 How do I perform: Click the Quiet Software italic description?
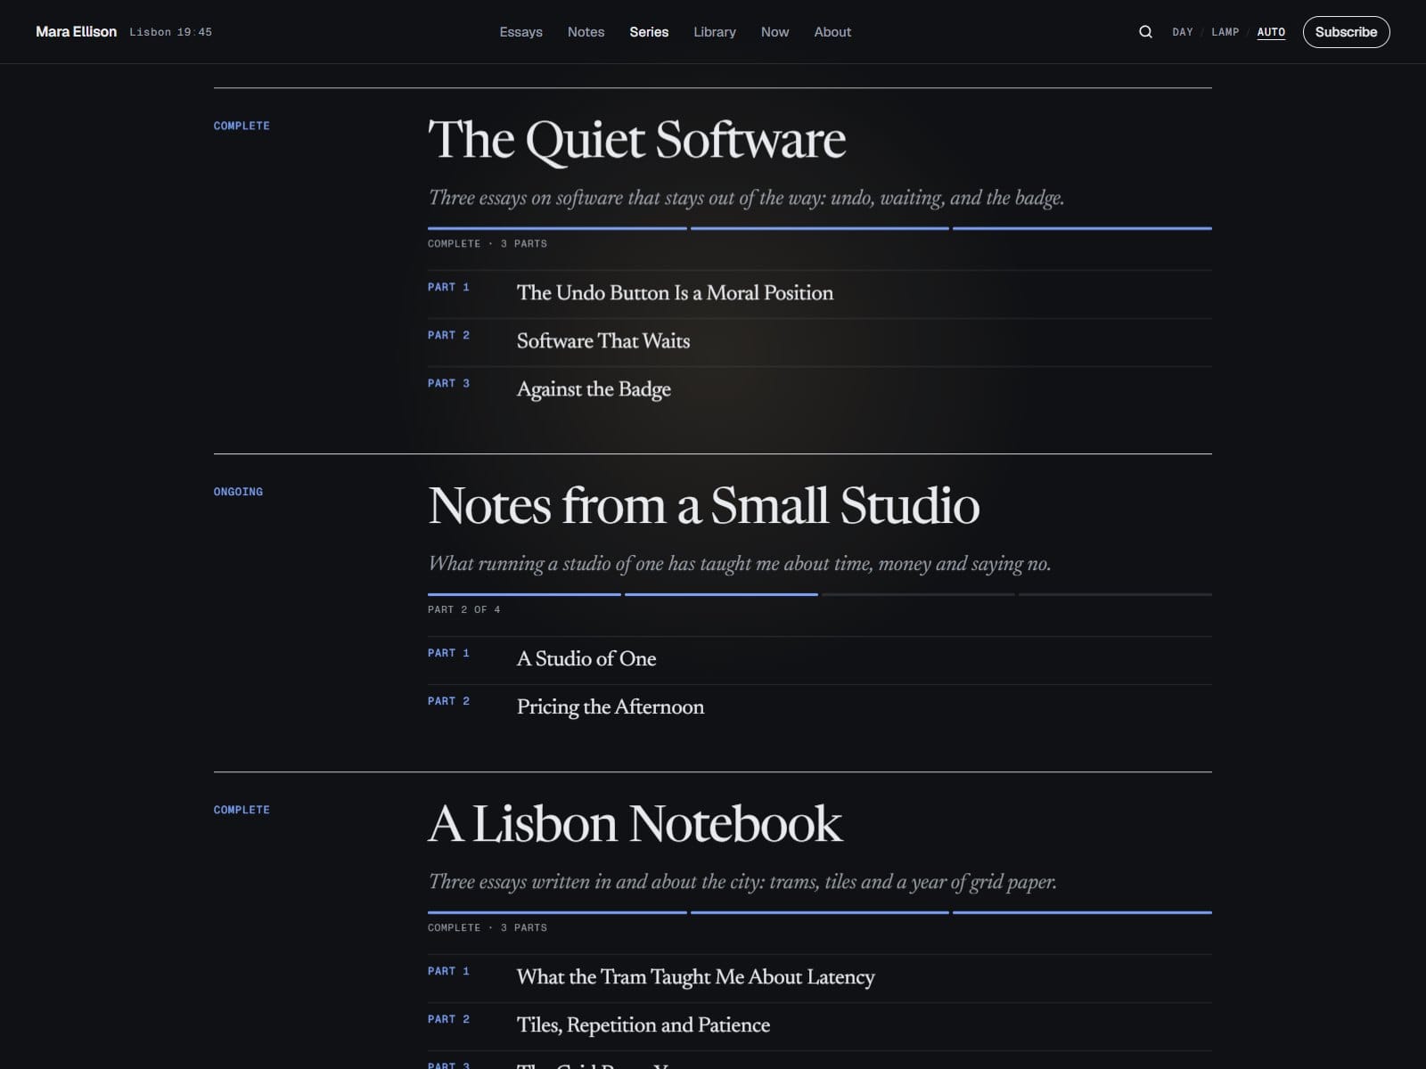click(x=746, y=198)
